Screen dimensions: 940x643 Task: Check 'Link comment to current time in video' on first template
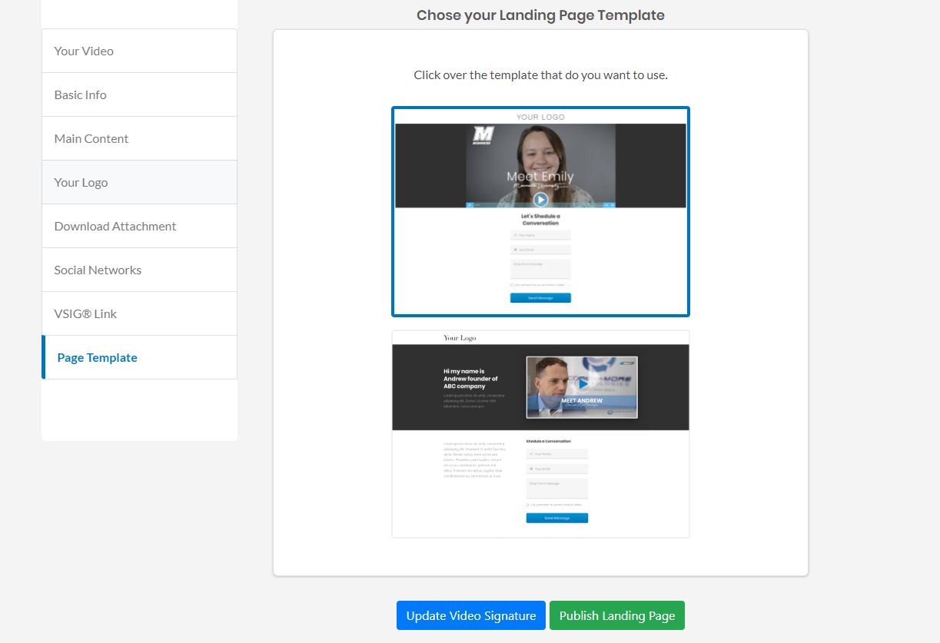coord(511,285)
